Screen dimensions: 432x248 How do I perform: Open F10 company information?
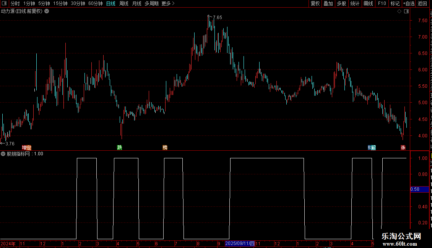tap(382, 3)
